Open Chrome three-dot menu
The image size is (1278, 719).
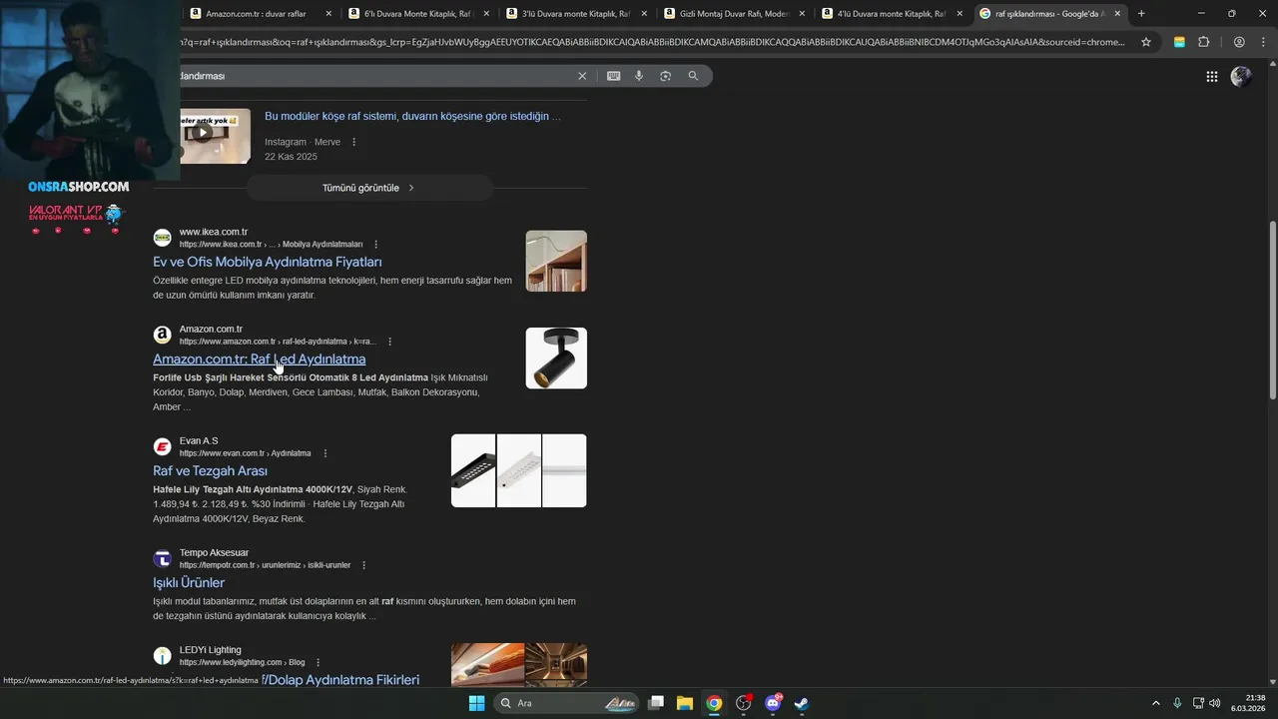1262,42
